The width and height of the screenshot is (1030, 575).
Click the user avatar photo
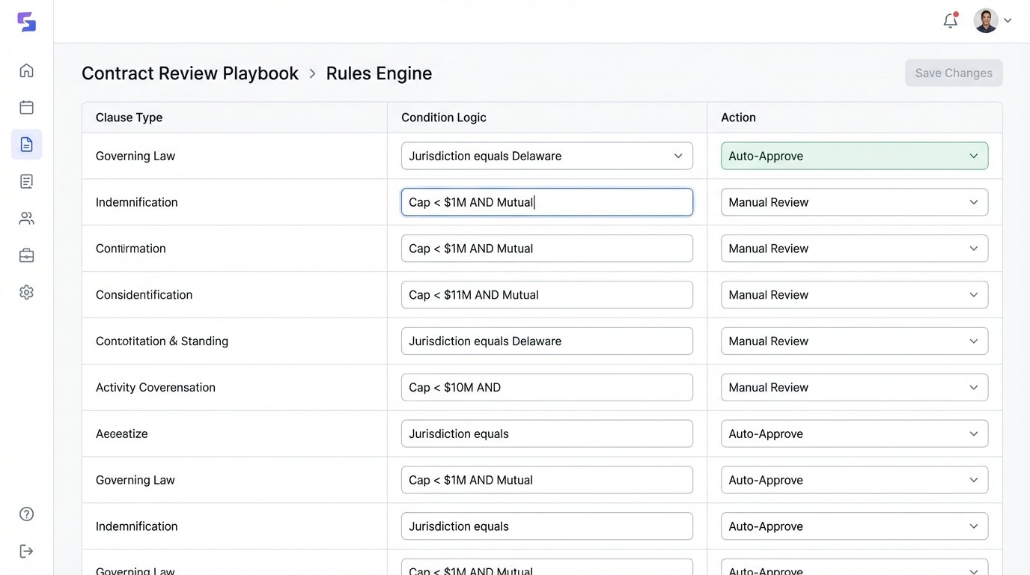tap(986, 20)
